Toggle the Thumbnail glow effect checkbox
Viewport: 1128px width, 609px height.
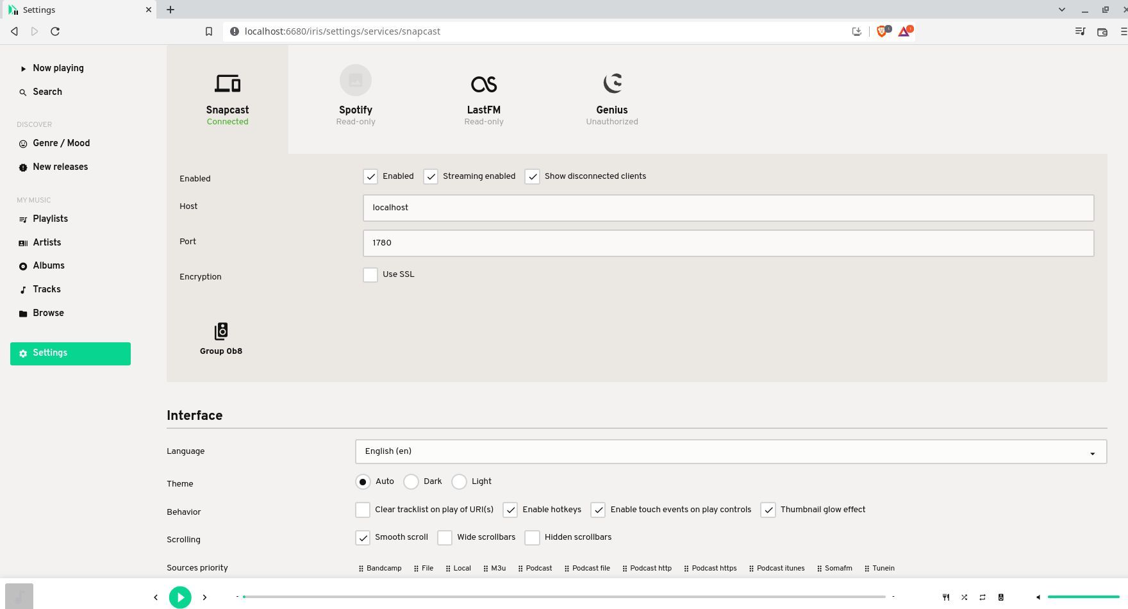point(768,510)
